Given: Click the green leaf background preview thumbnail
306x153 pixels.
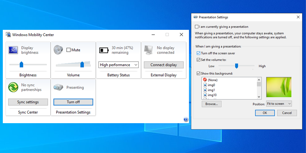Looking at the screenshot, I should point(279,87).
